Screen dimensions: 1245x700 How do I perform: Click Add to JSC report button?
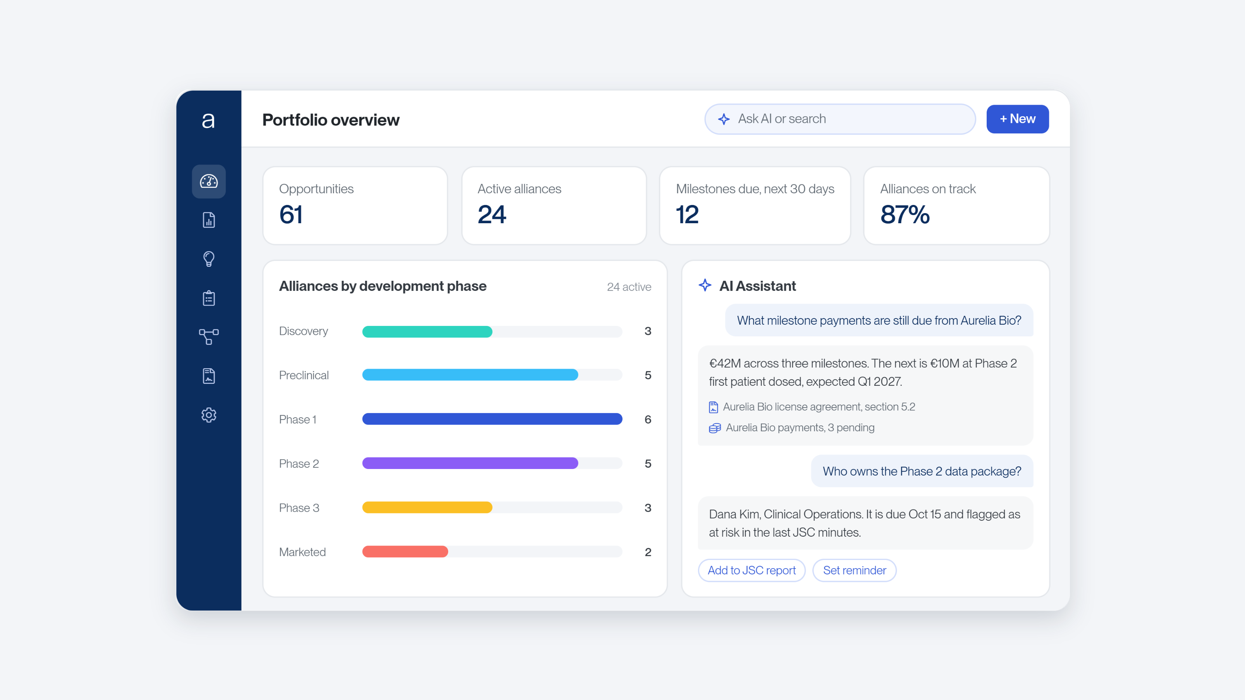tap(752, 570)
